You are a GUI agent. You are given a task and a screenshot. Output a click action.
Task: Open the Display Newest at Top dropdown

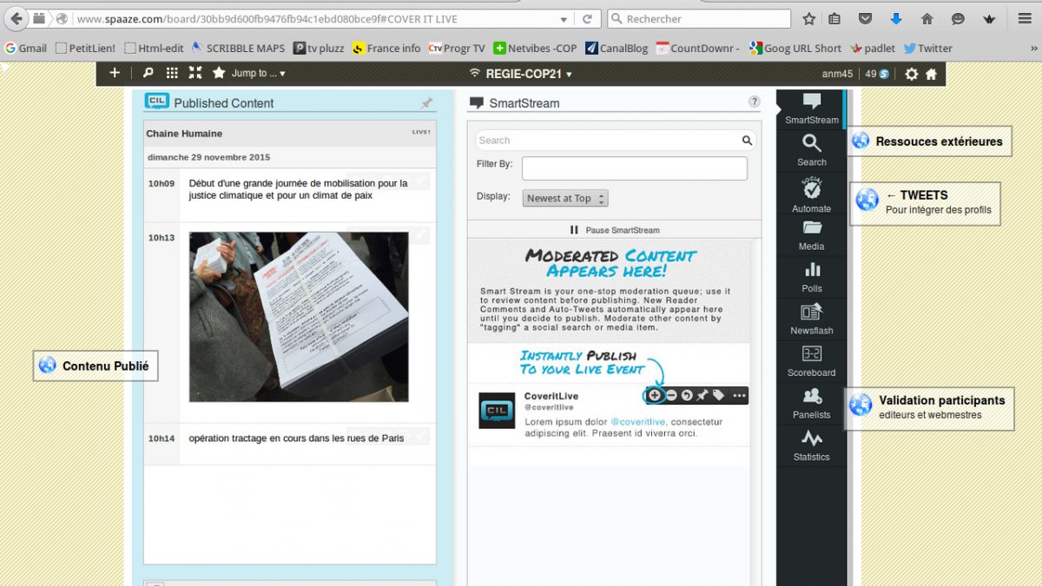(565, 198)
